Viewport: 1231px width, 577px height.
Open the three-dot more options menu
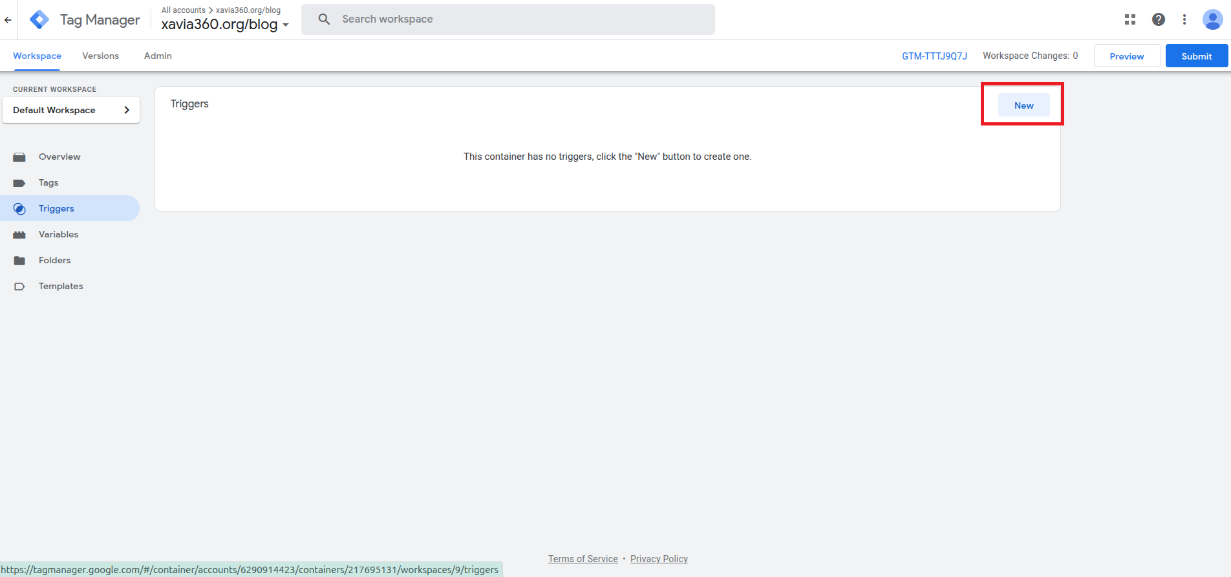(x=1184, y=19)
